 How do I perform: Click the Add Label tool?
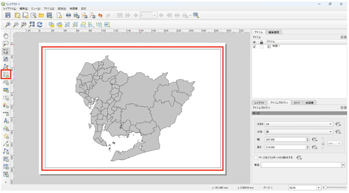point(6,98)
